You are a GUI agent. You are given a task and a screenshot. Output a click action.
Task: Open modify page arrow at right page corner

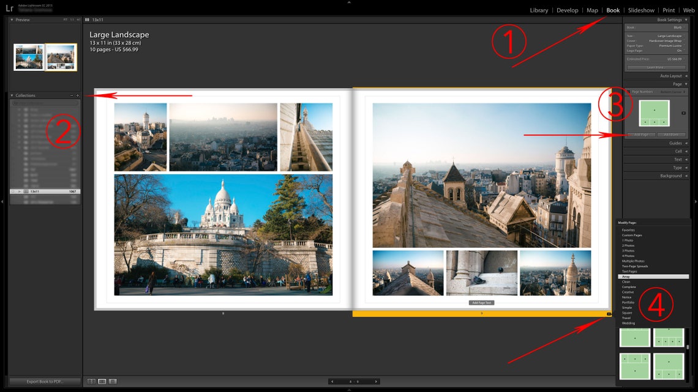609,314
